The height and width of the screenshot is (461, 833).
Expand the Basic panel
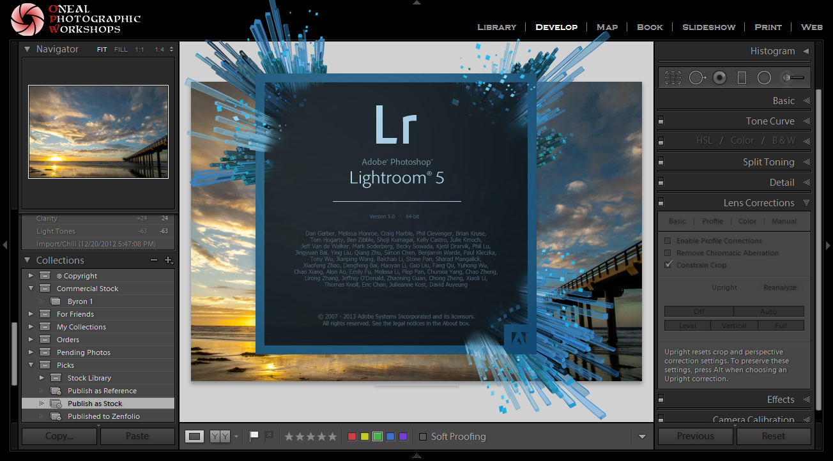(806, 100)
